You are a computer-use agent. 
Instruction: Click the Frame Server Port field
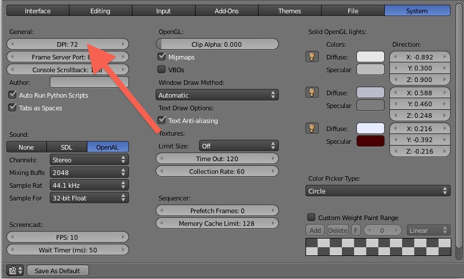click(68, 57)
